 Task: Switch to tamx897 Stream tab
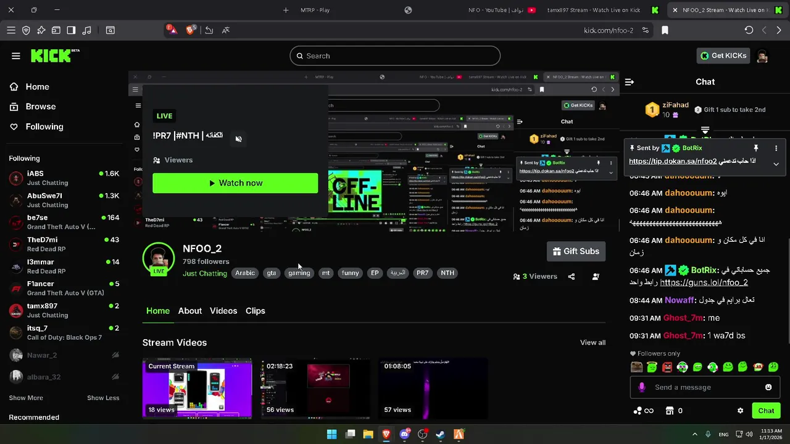pos(602,10)
